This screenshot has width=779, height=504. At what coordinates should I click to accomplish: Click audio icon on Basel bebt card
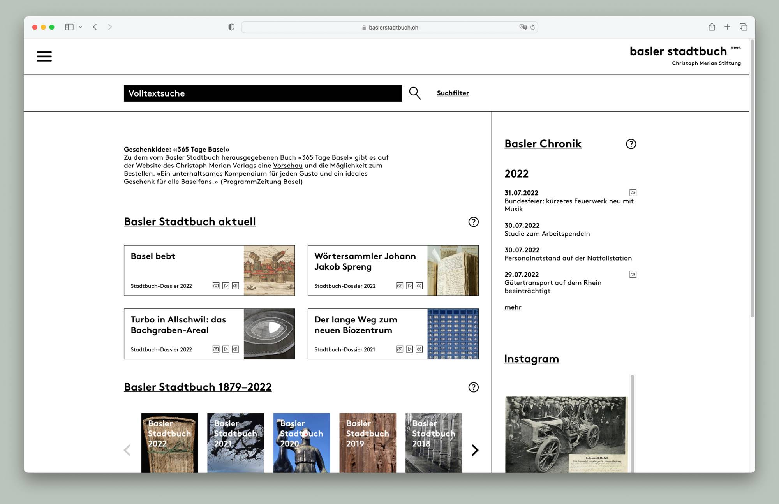236,286
